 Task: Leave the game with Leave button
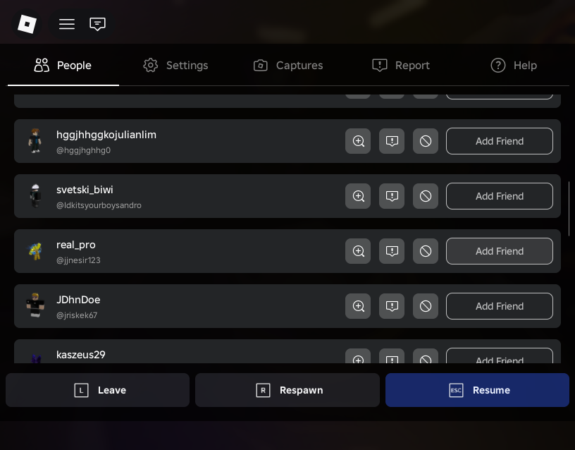[97, 390]
